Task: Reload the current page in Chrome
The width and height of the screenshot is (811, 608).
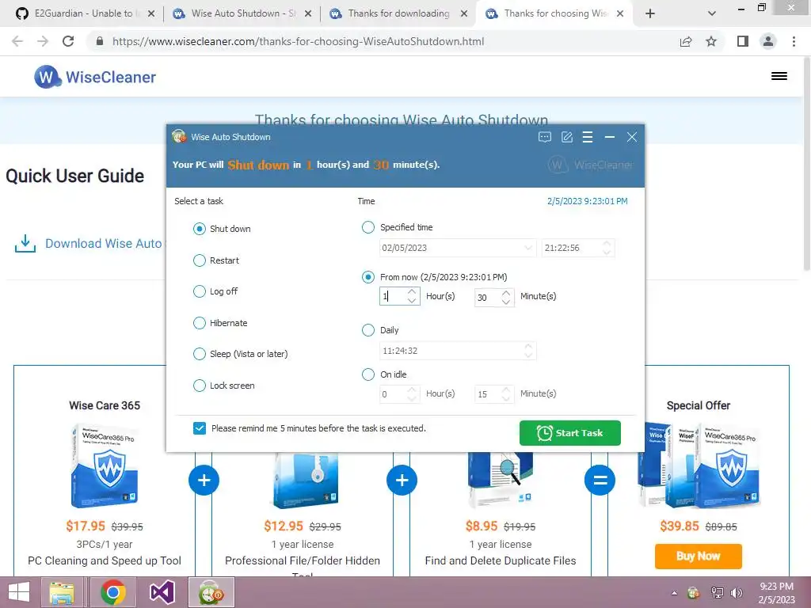Action: 68,41
